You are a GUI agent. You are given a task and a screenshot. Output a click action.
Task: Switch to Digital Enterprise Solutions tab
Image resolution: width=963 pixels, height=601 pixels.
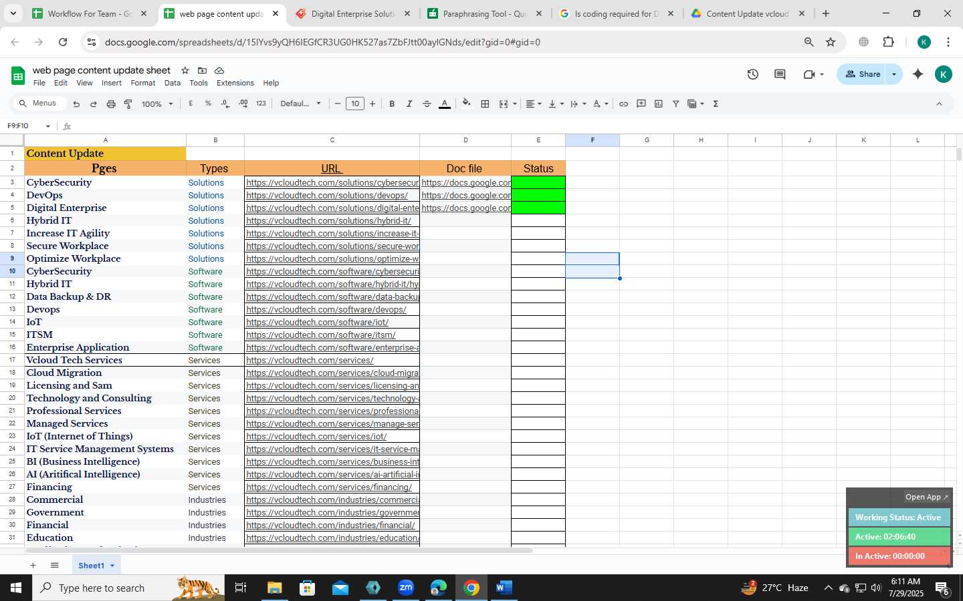(x=352, y=13)
